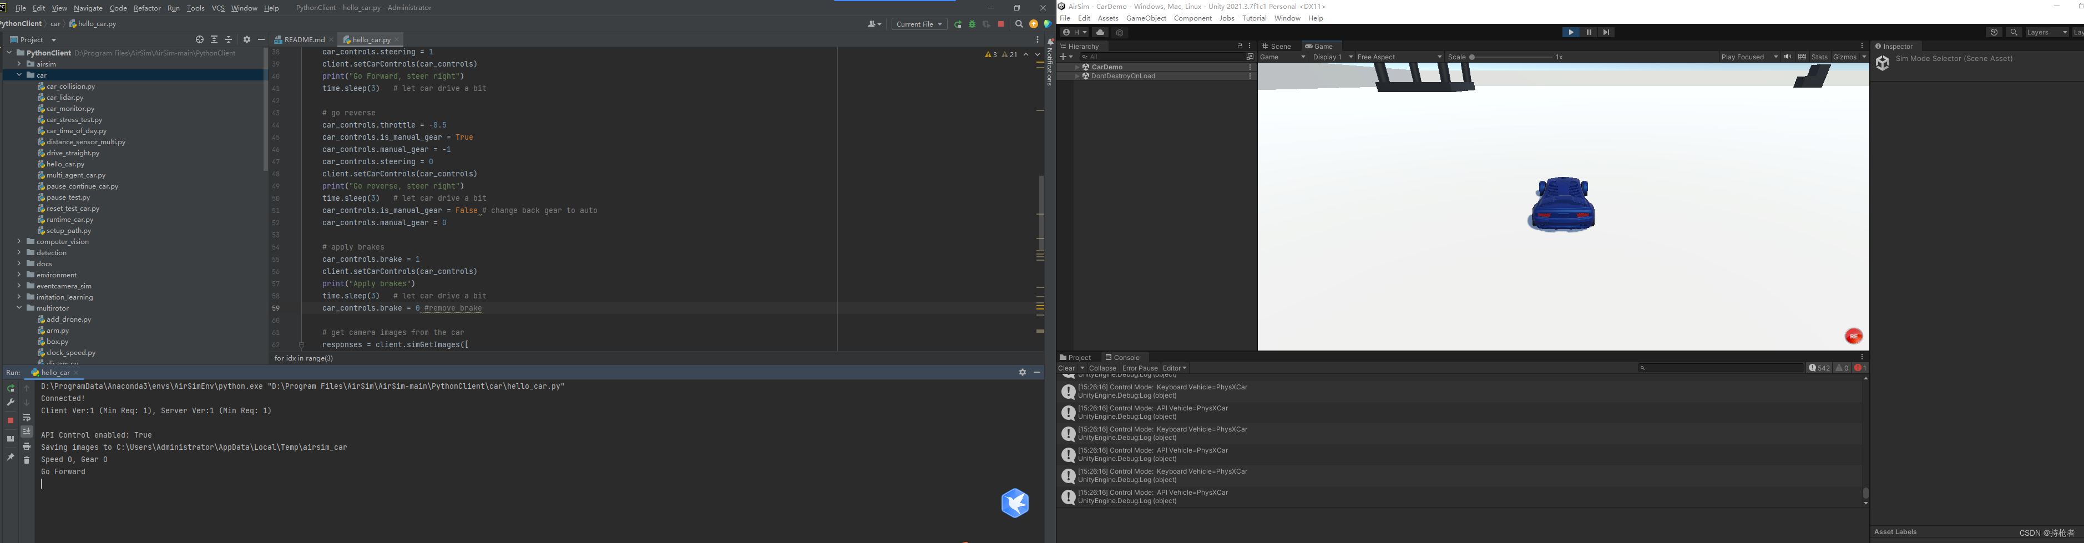
Task: Toggle soft-wrap in Run console
Action: [27, 418]
